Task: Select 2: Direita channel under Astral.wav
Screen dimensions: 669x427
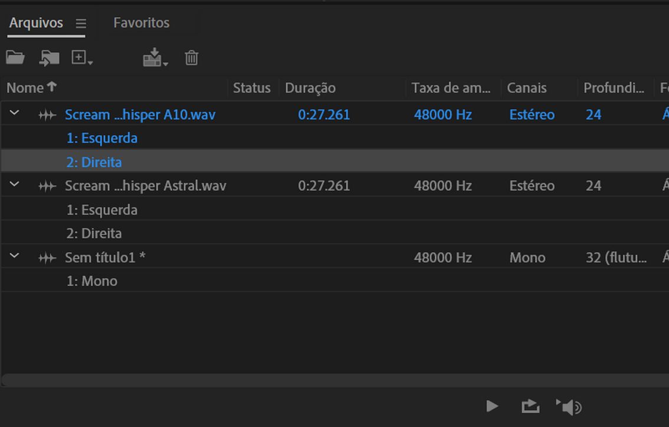Action: (94, 234)
